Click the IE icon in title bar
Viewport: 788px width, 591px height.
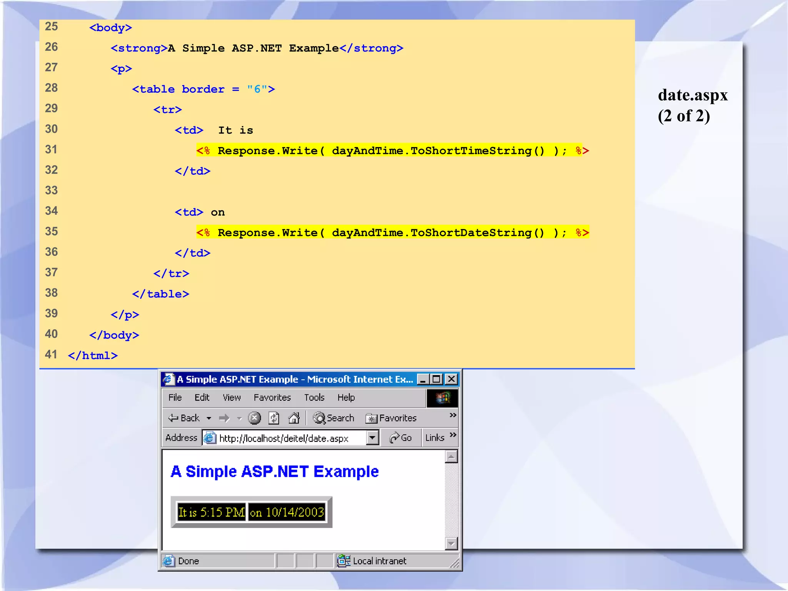coord(168,379)
